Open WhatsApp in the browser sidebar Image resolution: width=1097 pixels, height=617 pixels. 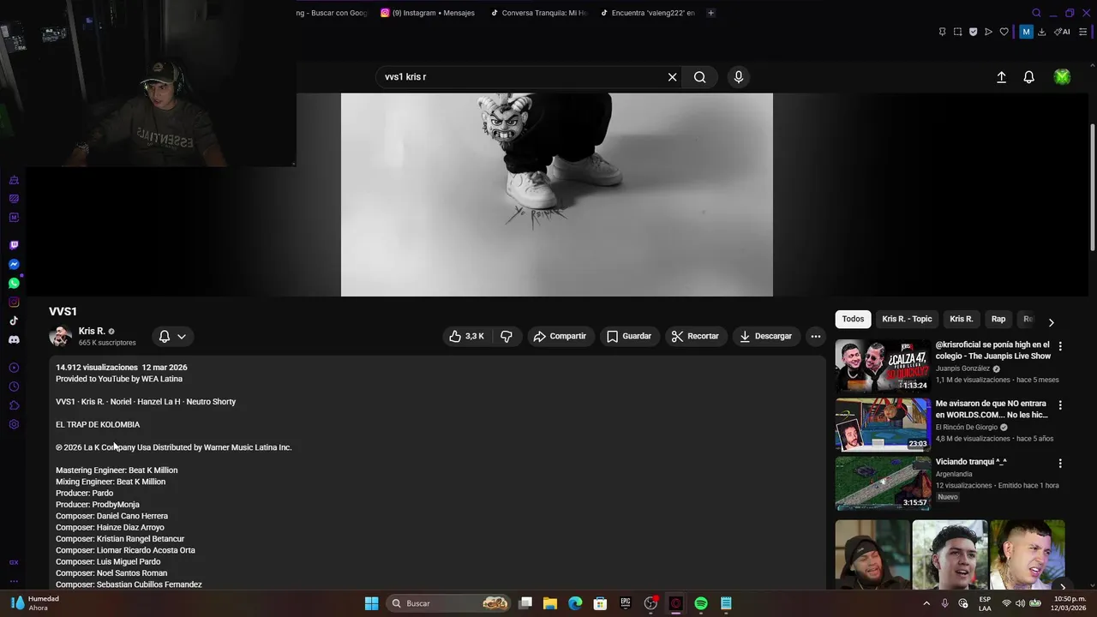tap(14, 283)
